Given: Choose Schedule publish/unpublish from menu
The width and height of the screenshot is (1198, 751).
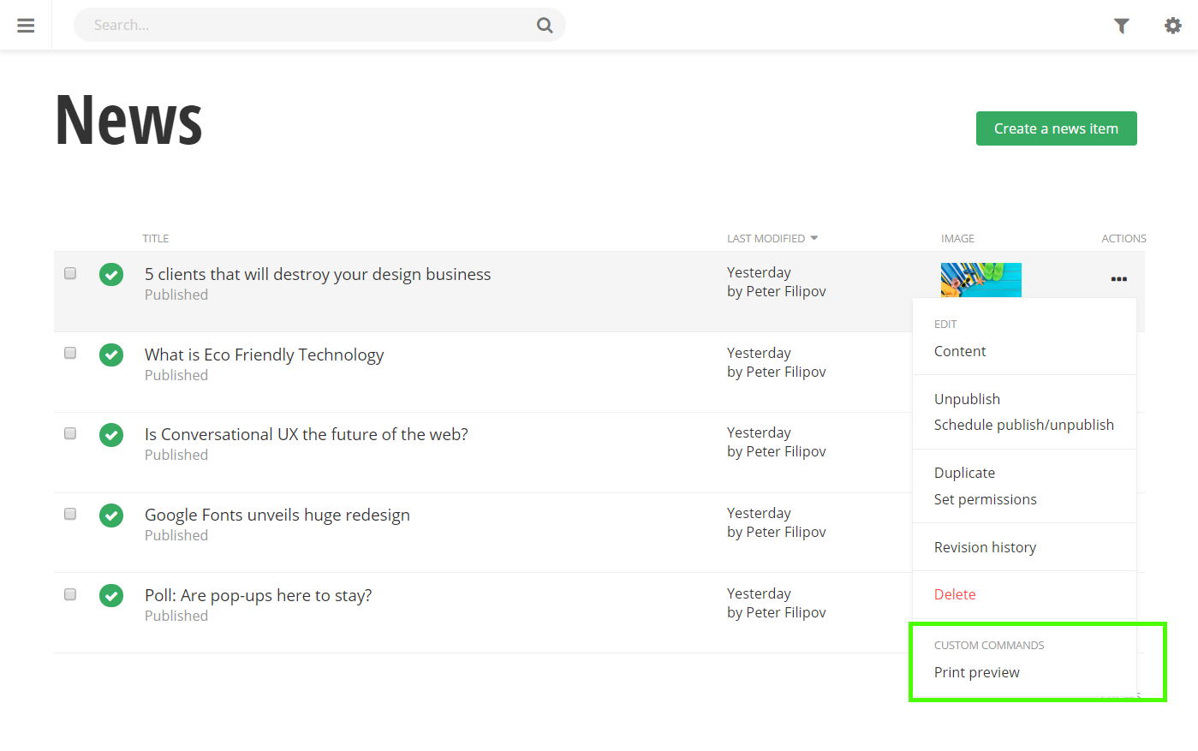Looking at the screenshot, I should (x=1023, y=425).
